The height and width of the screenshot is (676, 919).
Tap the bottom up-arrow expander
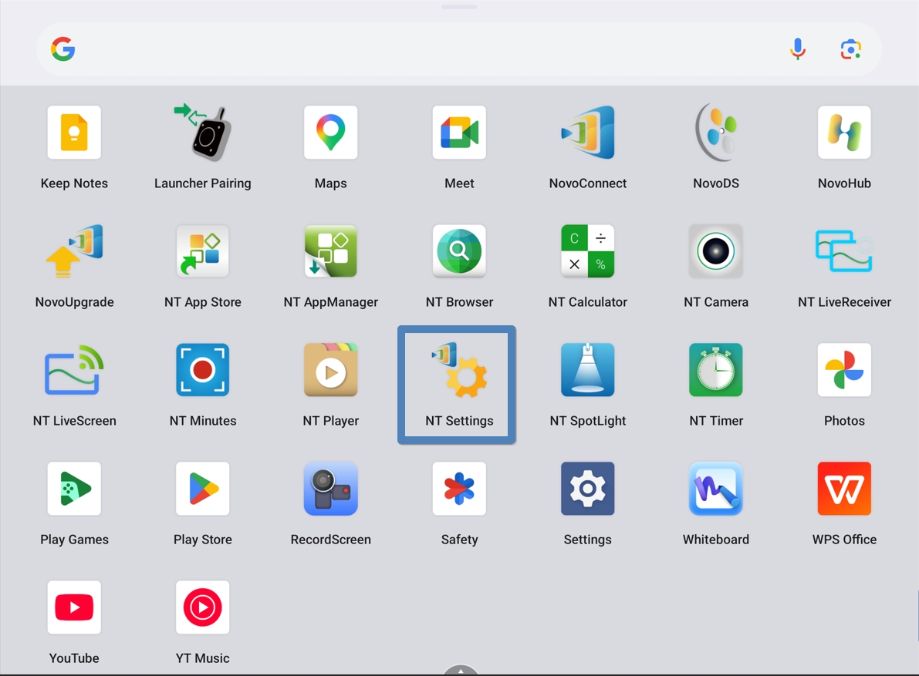tap(461, 670)
